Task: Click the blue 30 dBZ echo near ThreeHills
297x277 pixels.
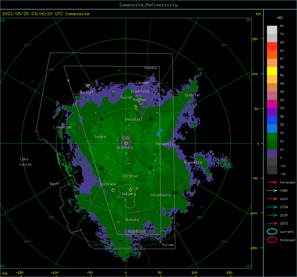Action: (159, 132)
